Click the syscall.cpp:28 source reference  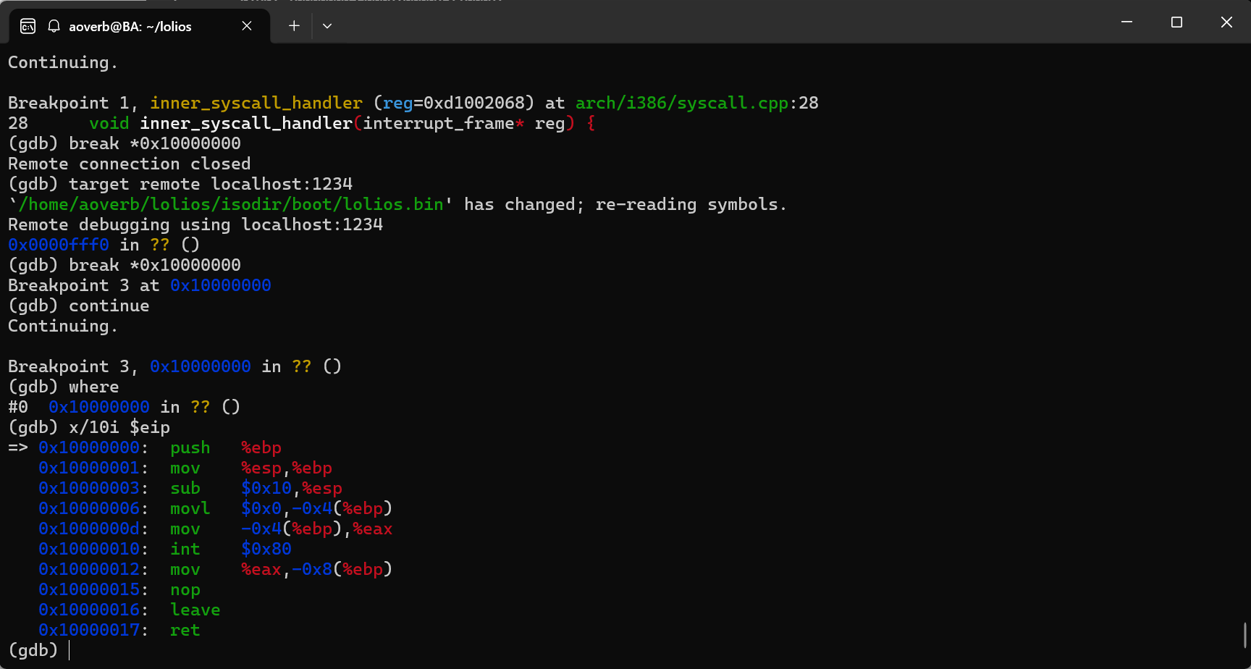pyautogui.click(x=696, y=103)
